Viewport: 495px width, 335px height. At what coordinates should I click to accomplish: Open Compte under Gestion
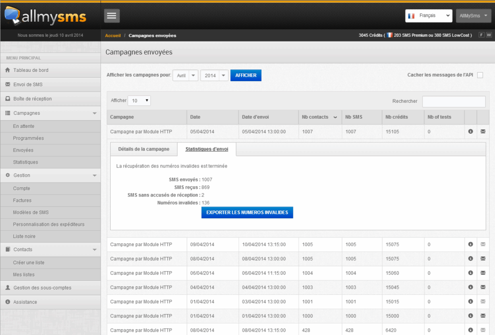(50, 188)
